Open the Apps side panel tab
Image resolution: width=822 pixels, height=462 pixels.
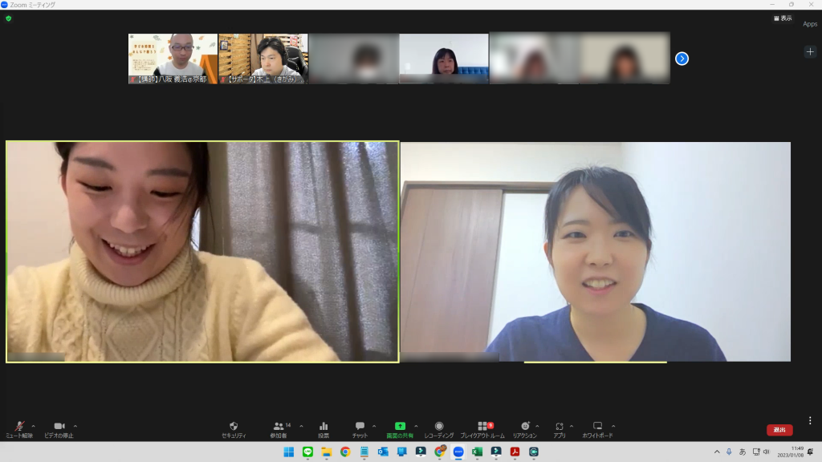tap(810, 24)
